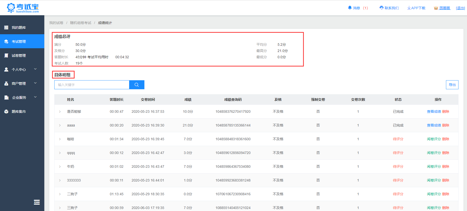
Task: Expand row details for 3333333
Action: (60, 180)
